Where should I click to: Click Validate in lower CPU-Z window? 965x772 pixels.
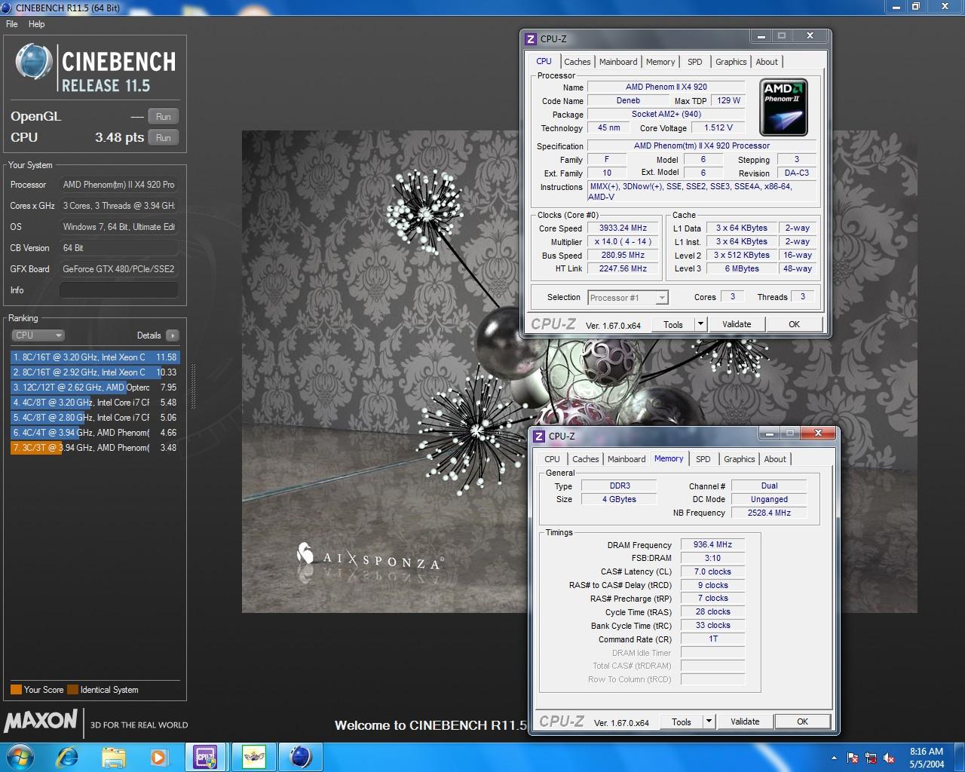click(x=745, y=722)
